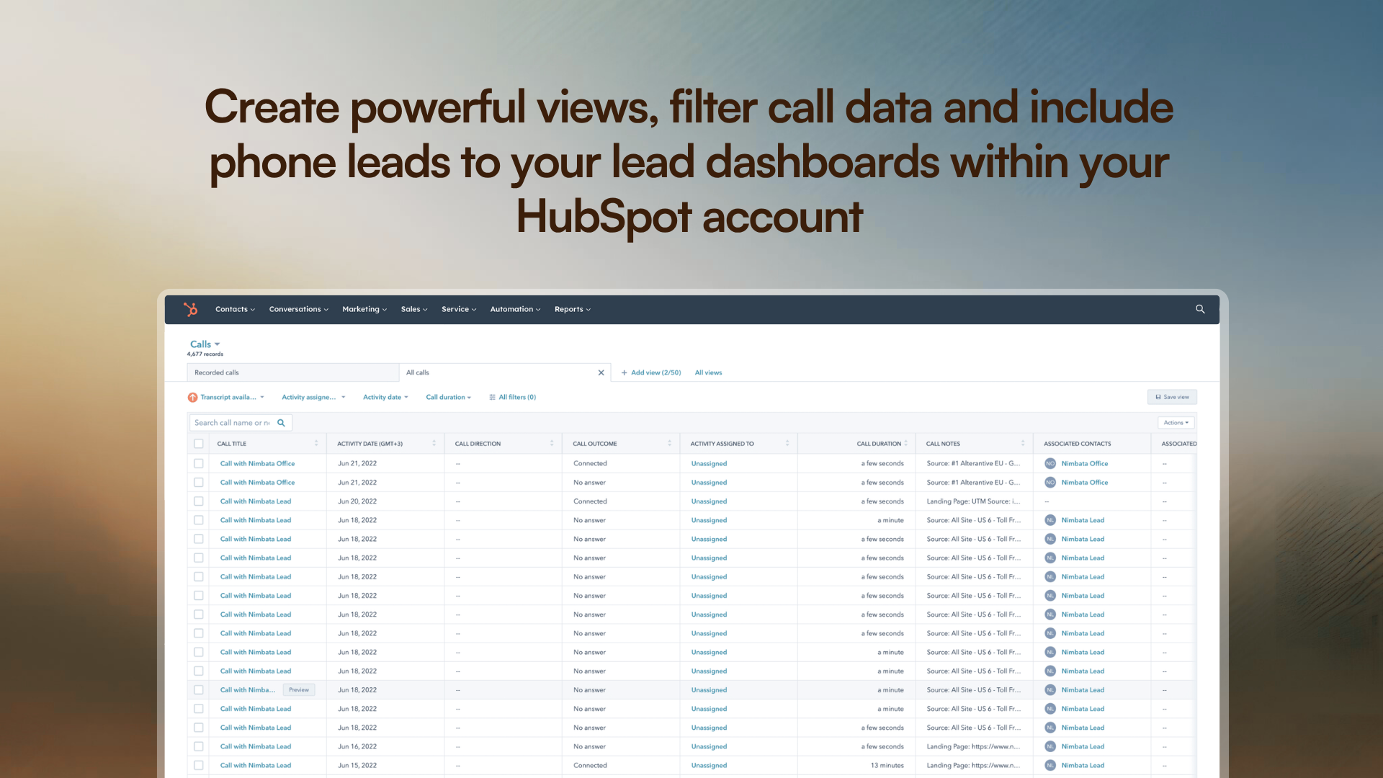Open the Reports navigation menu
Viewport: 1383px width, 778px height.
(x=573, y=309)
